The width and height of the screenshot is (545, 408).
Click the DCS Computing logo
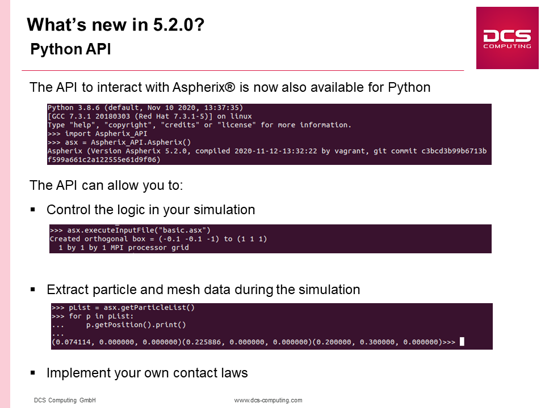click(x=507, y=38)
